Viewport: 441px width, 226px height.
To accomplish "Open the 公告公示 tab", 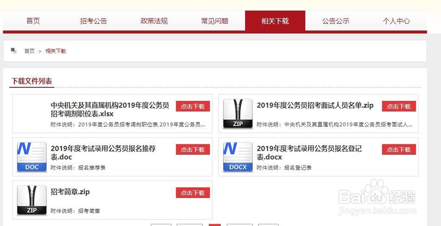I will 336,21.
